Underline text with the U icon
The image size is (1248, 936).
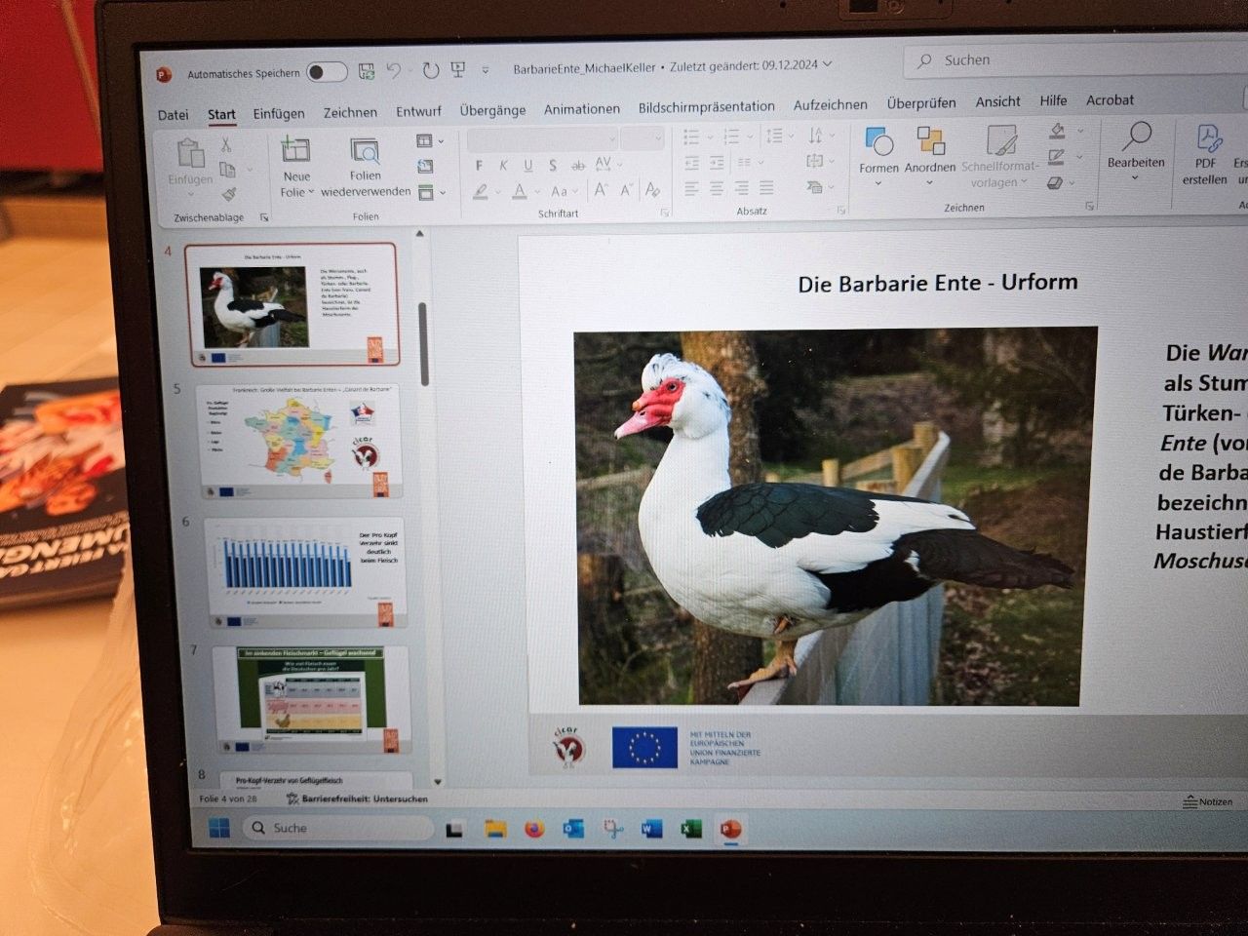(x=526, y=165)
